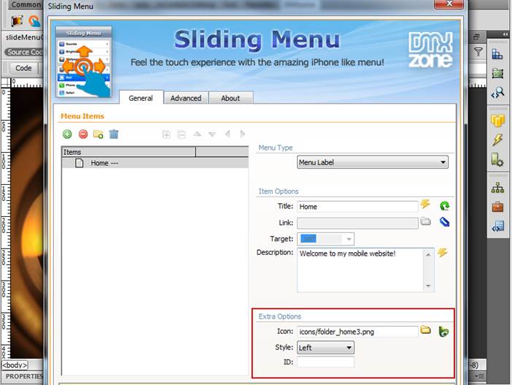Collapse the Dreamweaver right panel dock double arrows
Viewport: 512px width, 385px height.
[x=505, y=34]
